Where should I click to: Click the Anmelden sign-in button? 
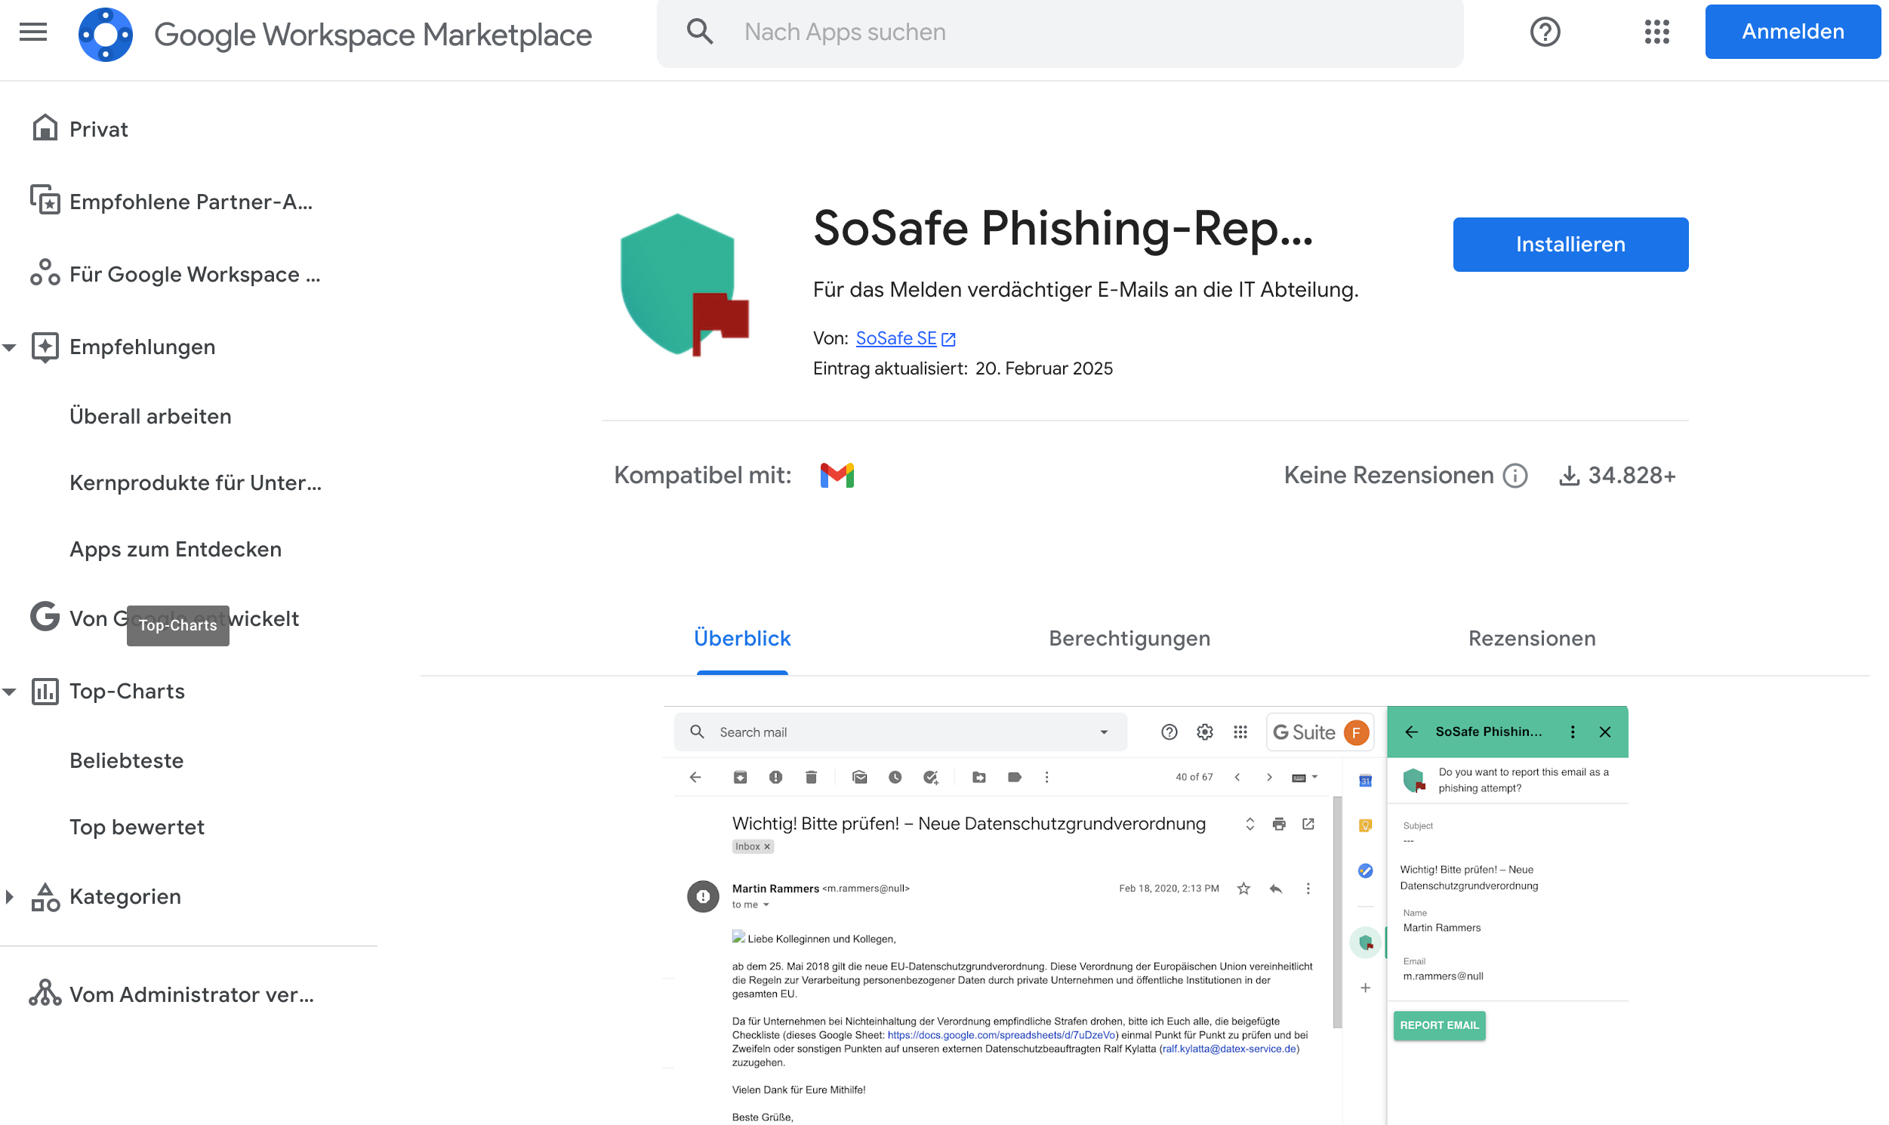1792,32
